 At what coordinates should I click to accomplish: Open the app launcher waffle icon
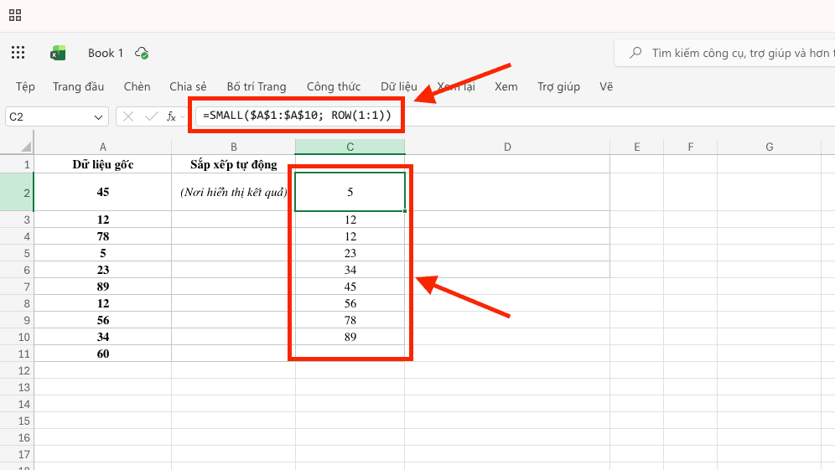[x=18, y=52]
